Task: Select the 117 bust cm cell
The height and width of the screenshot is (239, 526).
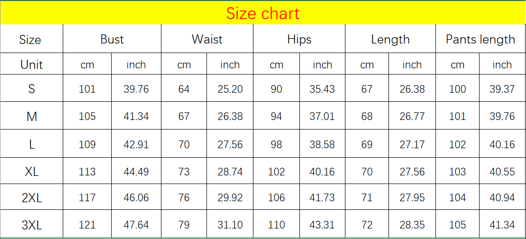Action: [87, 198]
